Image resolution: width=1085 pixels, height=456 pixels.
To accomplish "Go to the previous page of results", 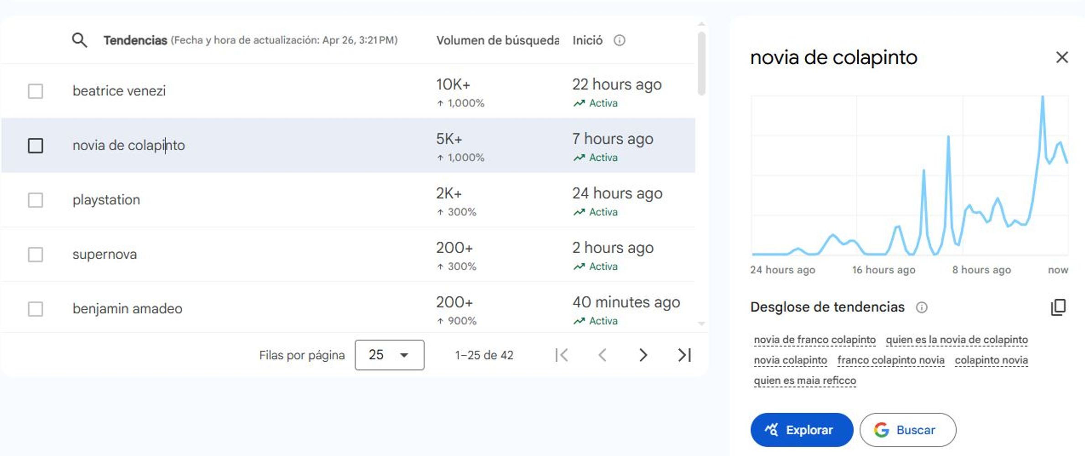I will coord(602,355).
